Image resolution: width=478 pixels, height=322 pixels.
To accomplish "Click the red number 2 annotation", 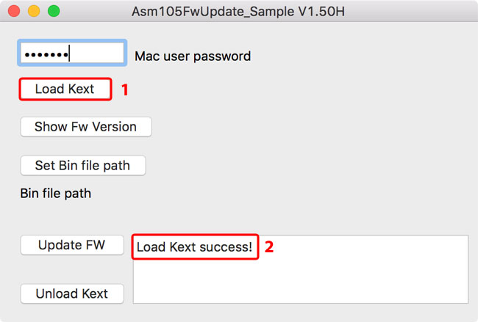I will coord(269,247).
